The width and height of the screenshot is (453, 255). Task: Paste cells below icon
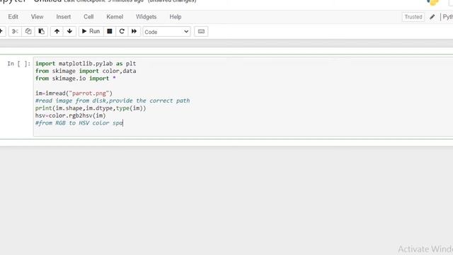coord(41,31)
